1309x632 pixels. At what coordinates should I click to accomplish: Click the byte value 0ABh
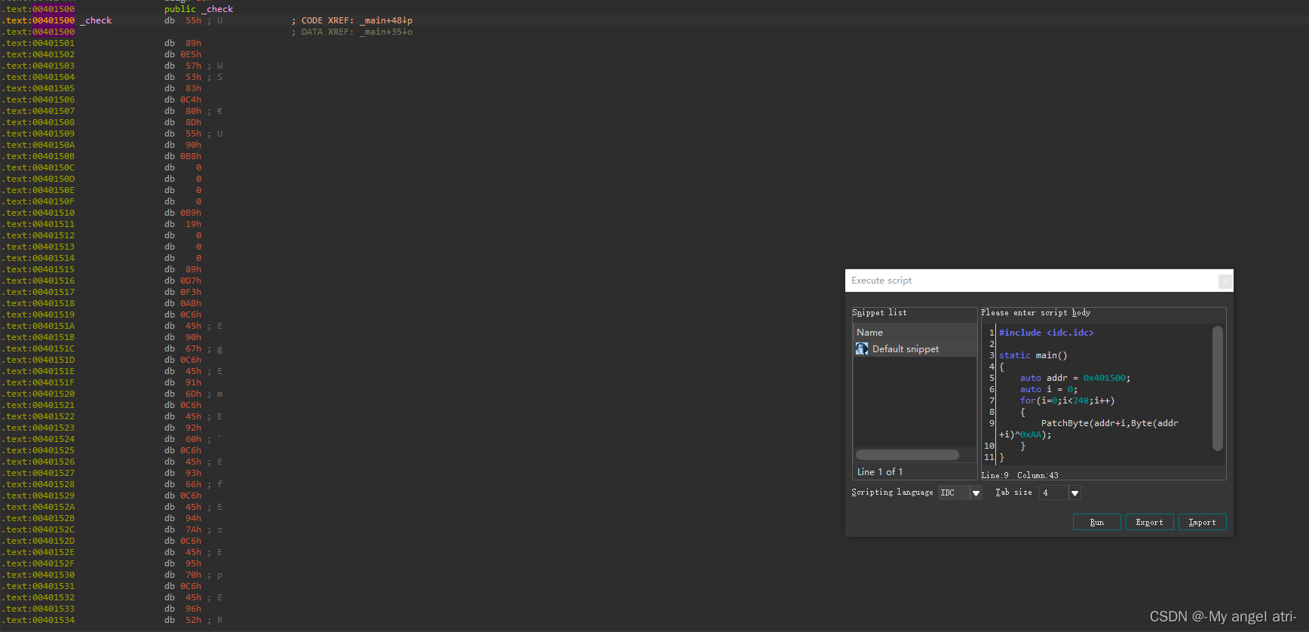(191, 303)
